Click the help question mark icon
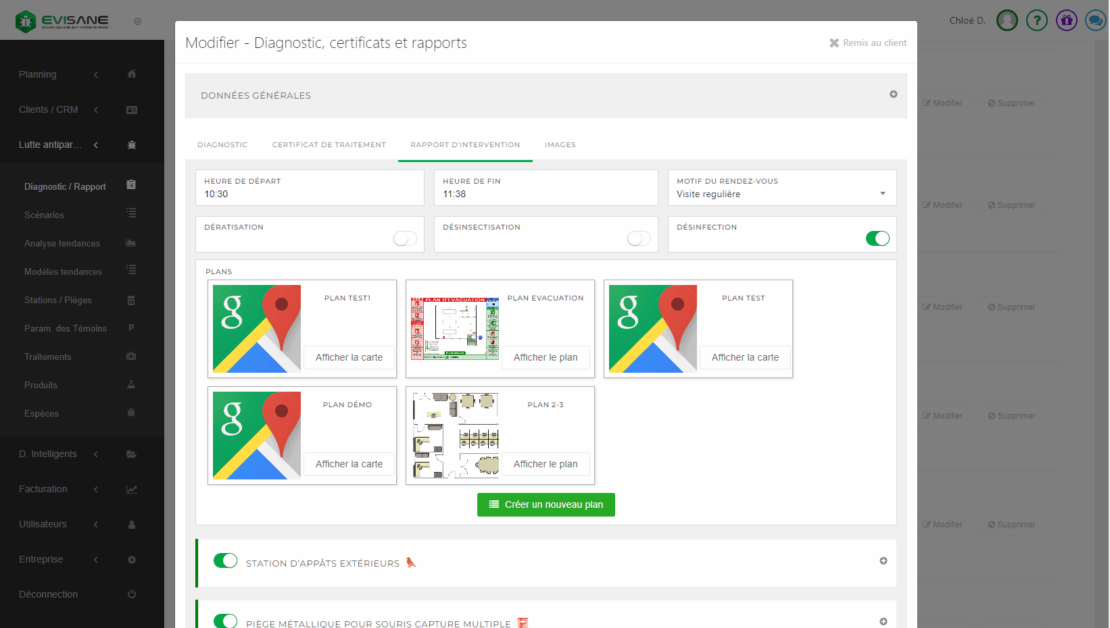This screenshot has height=628, width=1110. pos(1036,20)
